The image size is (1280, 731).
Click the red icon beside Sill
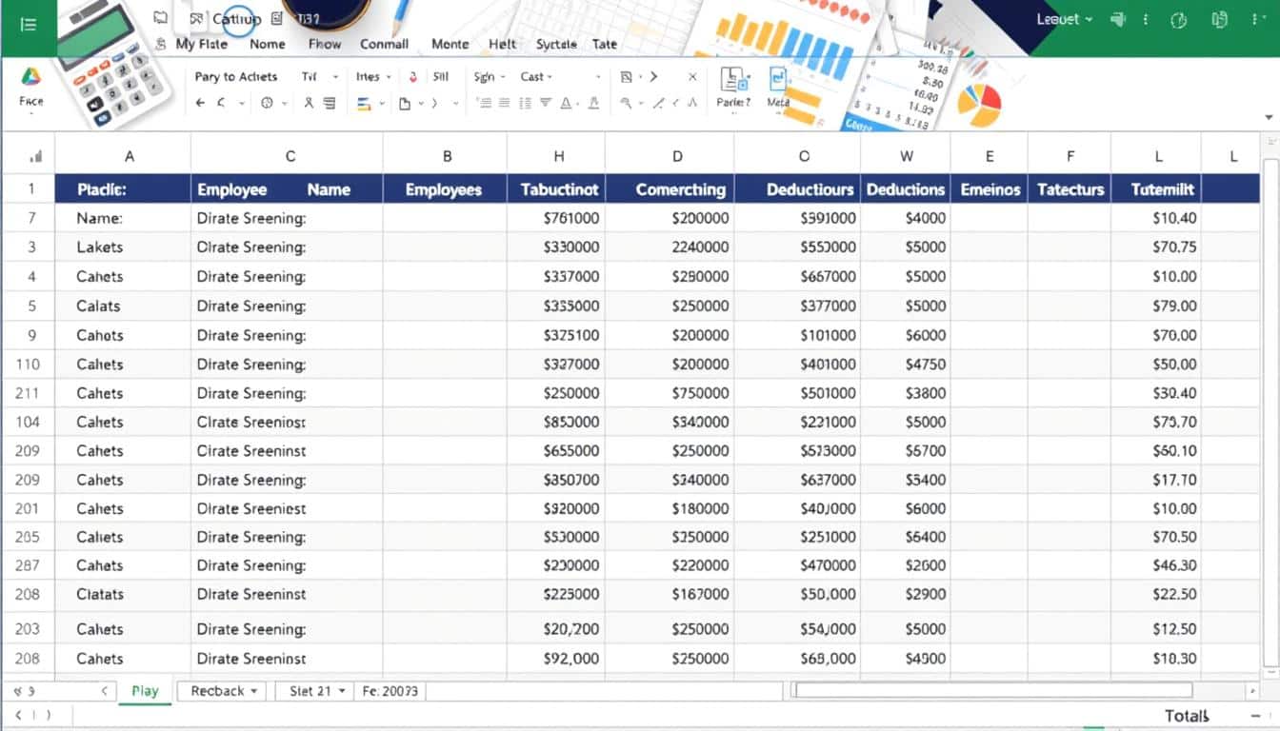coord(413,77)
